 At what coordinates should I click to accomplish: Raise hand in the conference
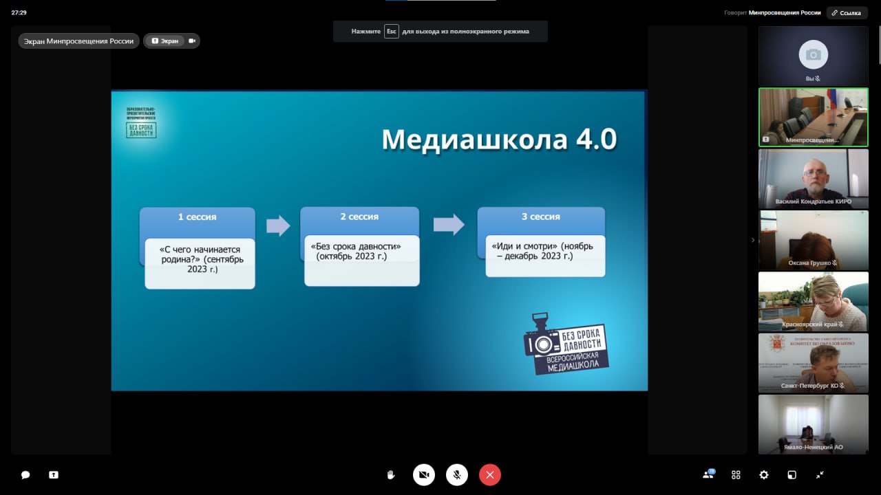point(391,474)
